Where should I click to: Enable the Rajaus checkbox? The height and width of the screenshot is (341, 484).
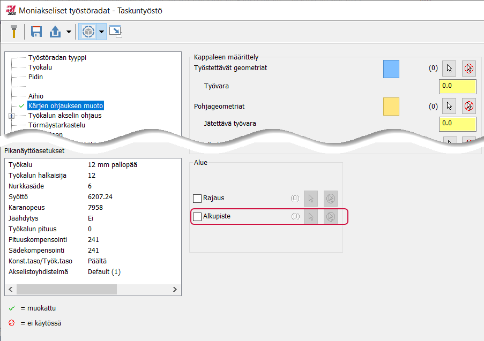197,199
